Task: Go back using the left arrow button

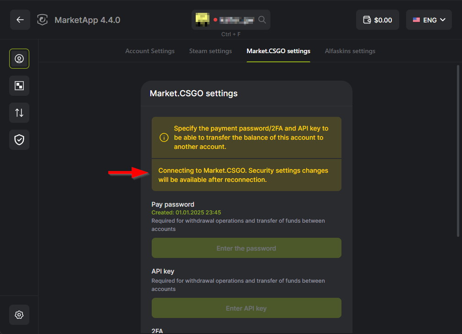Action: click(20, 20)
